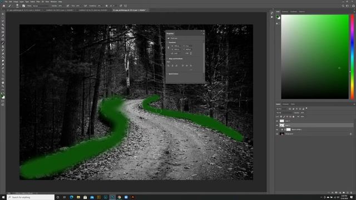Image resolution: width=356 pixels, height=200 pixels.
Task: Toggle lock image pixels brush icon
Action: coord(284,117)
